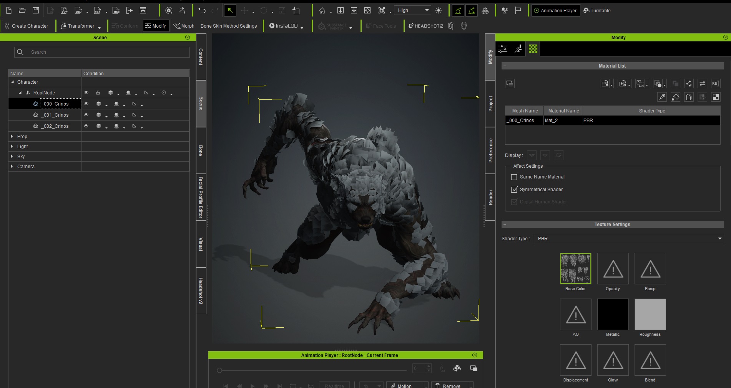Collapse the Texture Settings section
The height and width of the screenshot is (388, 731).
[x=505, y=225]
